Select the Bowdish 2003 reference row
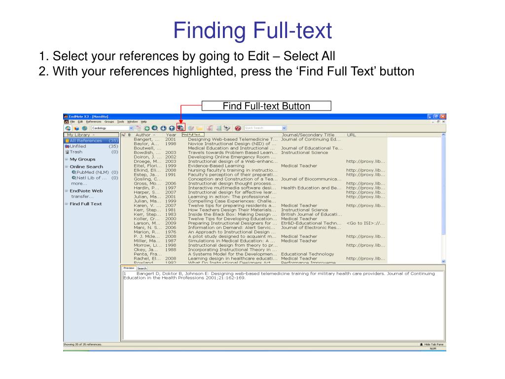Screen dimensions: 505x379 click(254, 153)
